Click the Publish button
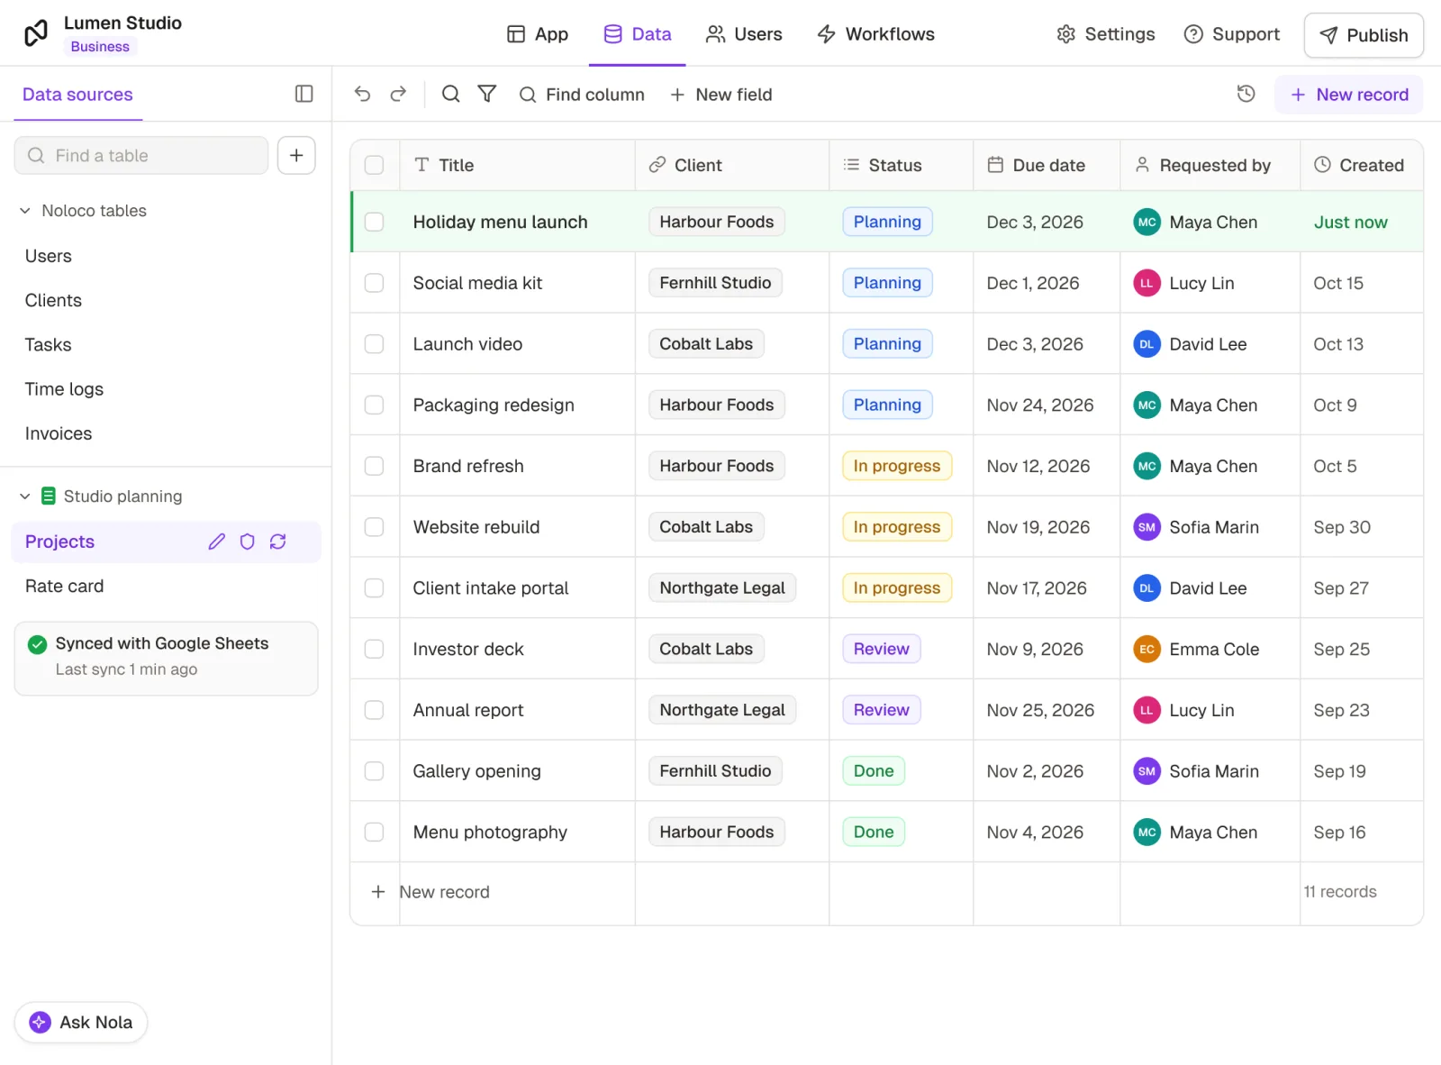This screenshot has width=1441, height=1065. tap(1364, 35)
